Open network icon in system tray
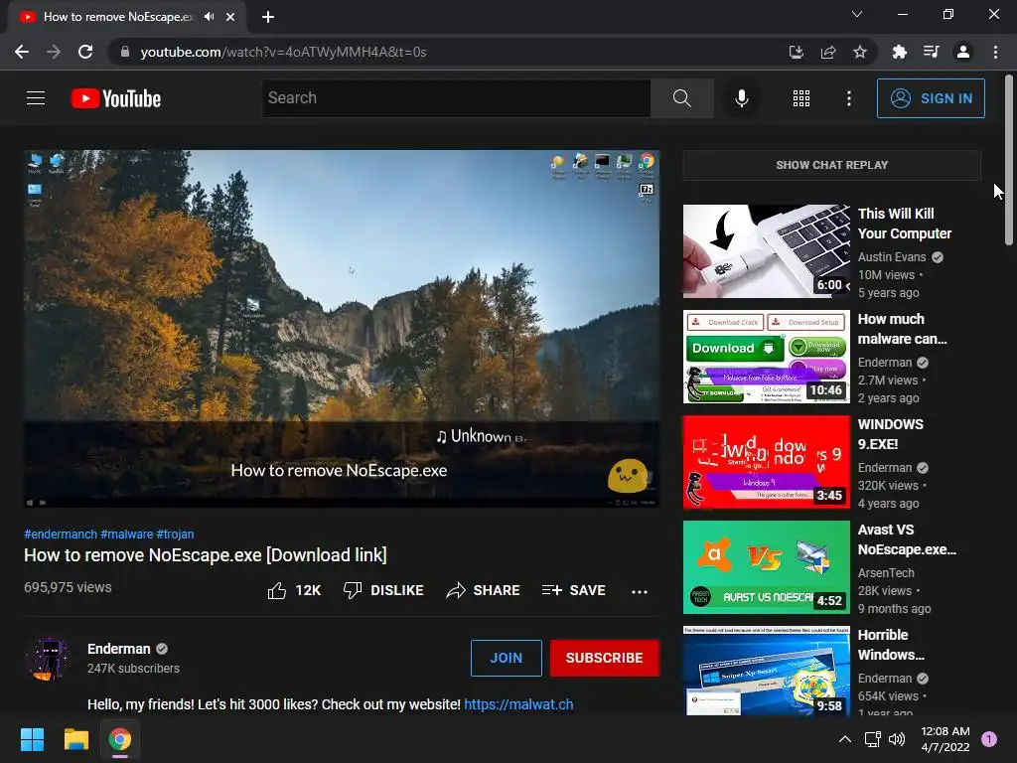 pyautogui.click(x=872, y=739)
